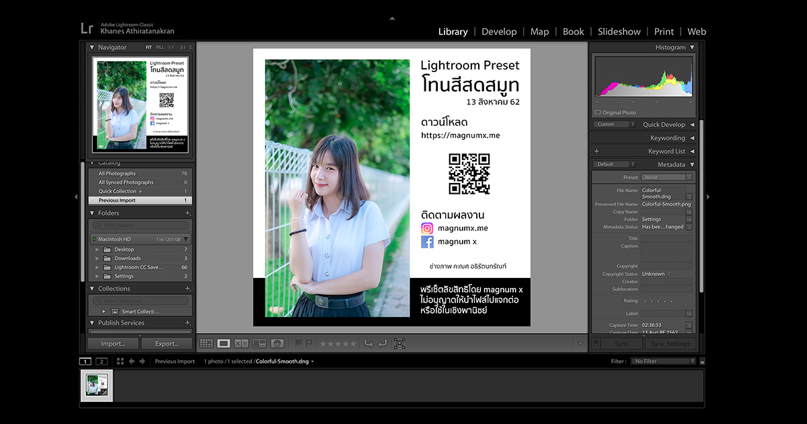Open filmstrip grid shortcut icon
The width and height of the screenshot is (807, 424).
(x=120, y=361)
